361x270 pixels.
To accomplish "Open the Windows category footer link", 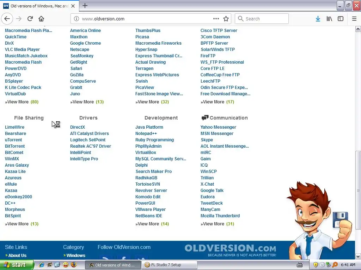I will [76, 255].
